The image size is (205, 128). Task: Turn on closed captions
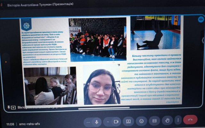pos(154,121)
